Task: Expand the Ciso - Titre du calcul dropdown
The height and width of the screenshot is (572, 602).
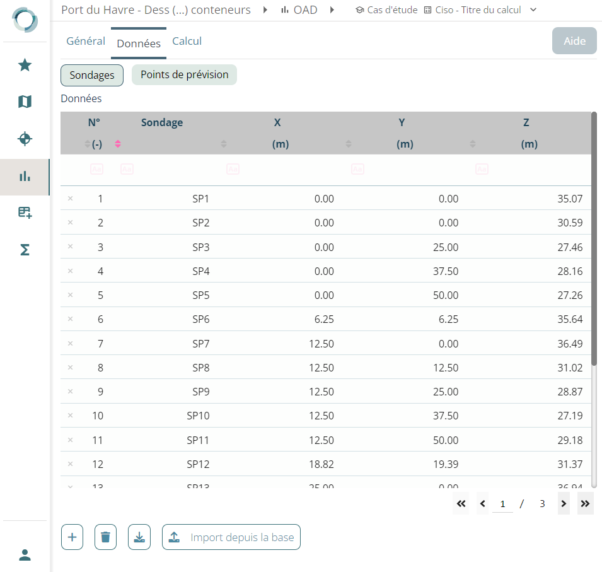Action: click(x=533, y=10)
